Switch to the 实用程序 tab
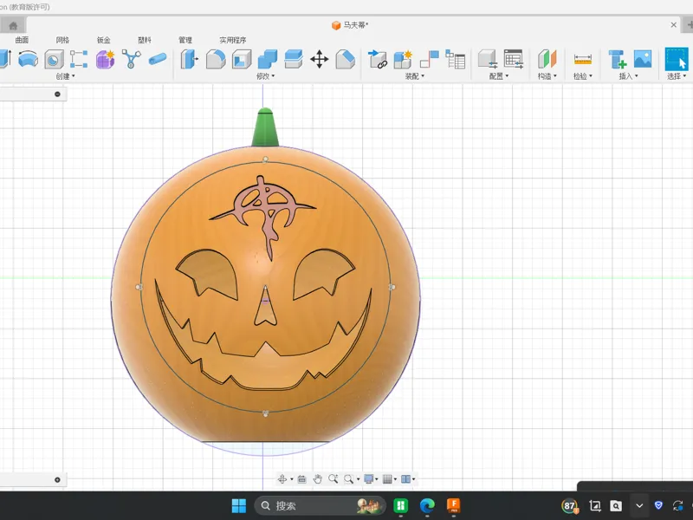Viewport: 693px width, 520px height. tap(233, 40)
